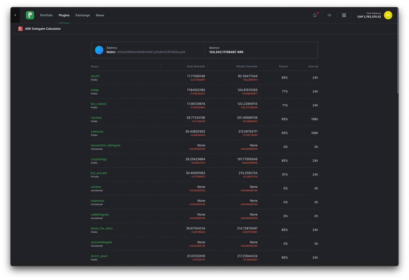Open the arkane delegate link

pyautogui.click(x=96, y=187)
